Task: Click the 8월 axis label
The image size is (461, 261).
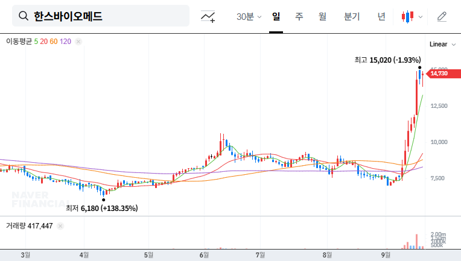Action: pos(327,255)
